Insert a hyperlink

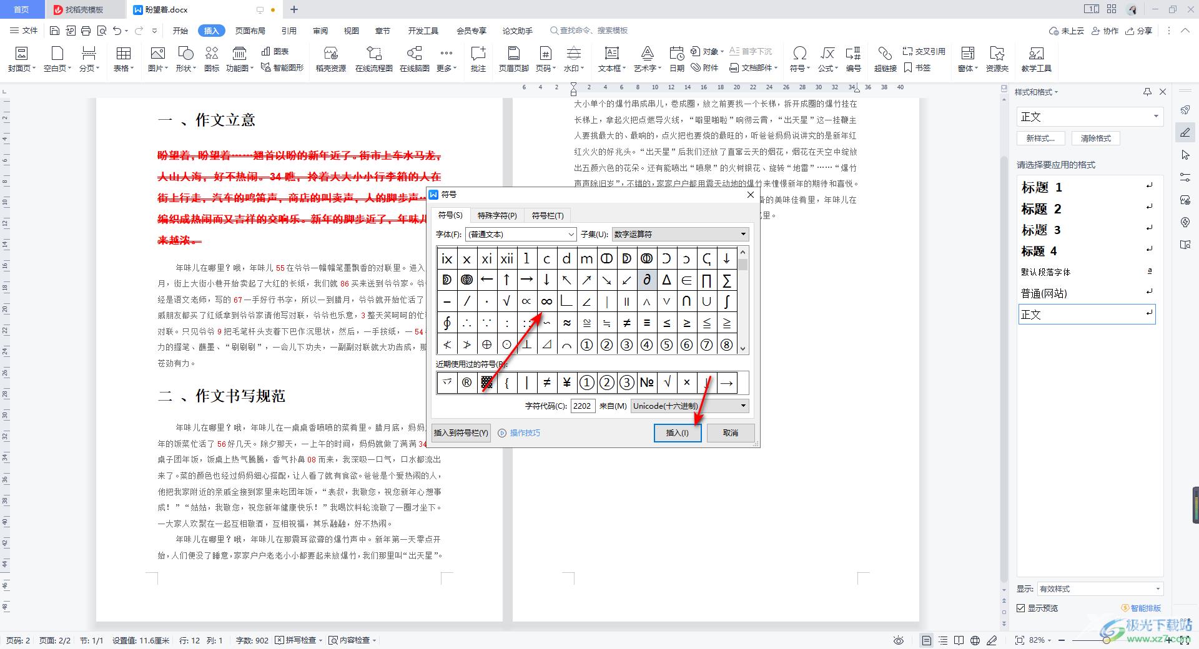tap(885, 59)
